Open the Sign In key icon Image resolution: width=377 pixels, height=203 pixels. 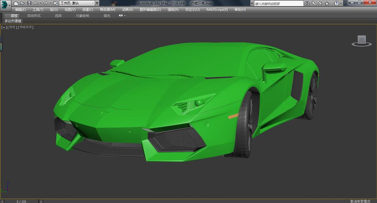tap(314, 4)
